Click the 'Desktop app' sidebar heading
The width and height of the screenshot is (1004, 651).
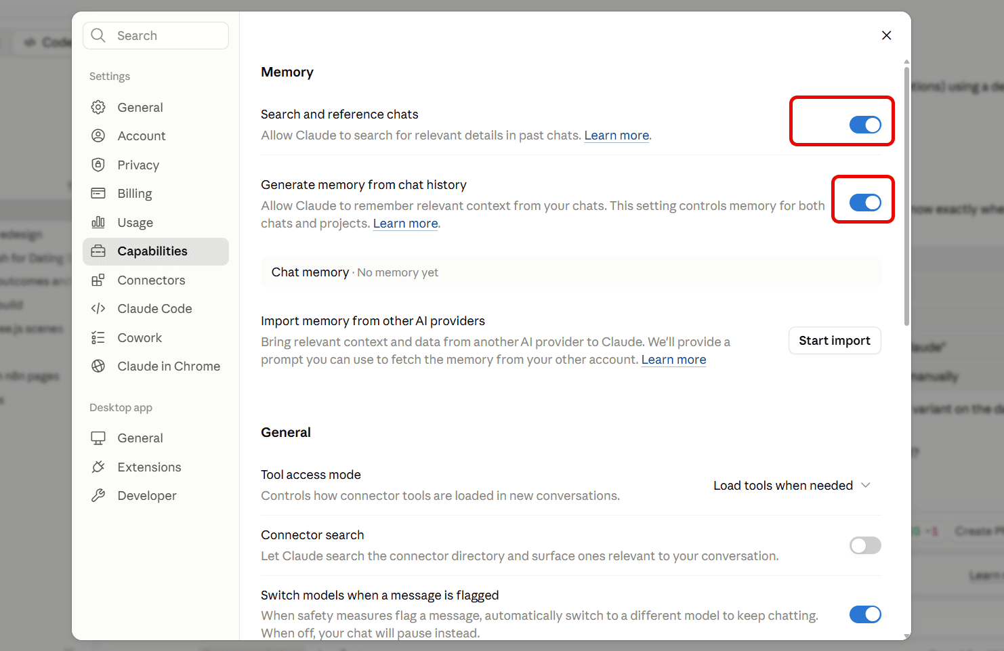tap(121, 408)
